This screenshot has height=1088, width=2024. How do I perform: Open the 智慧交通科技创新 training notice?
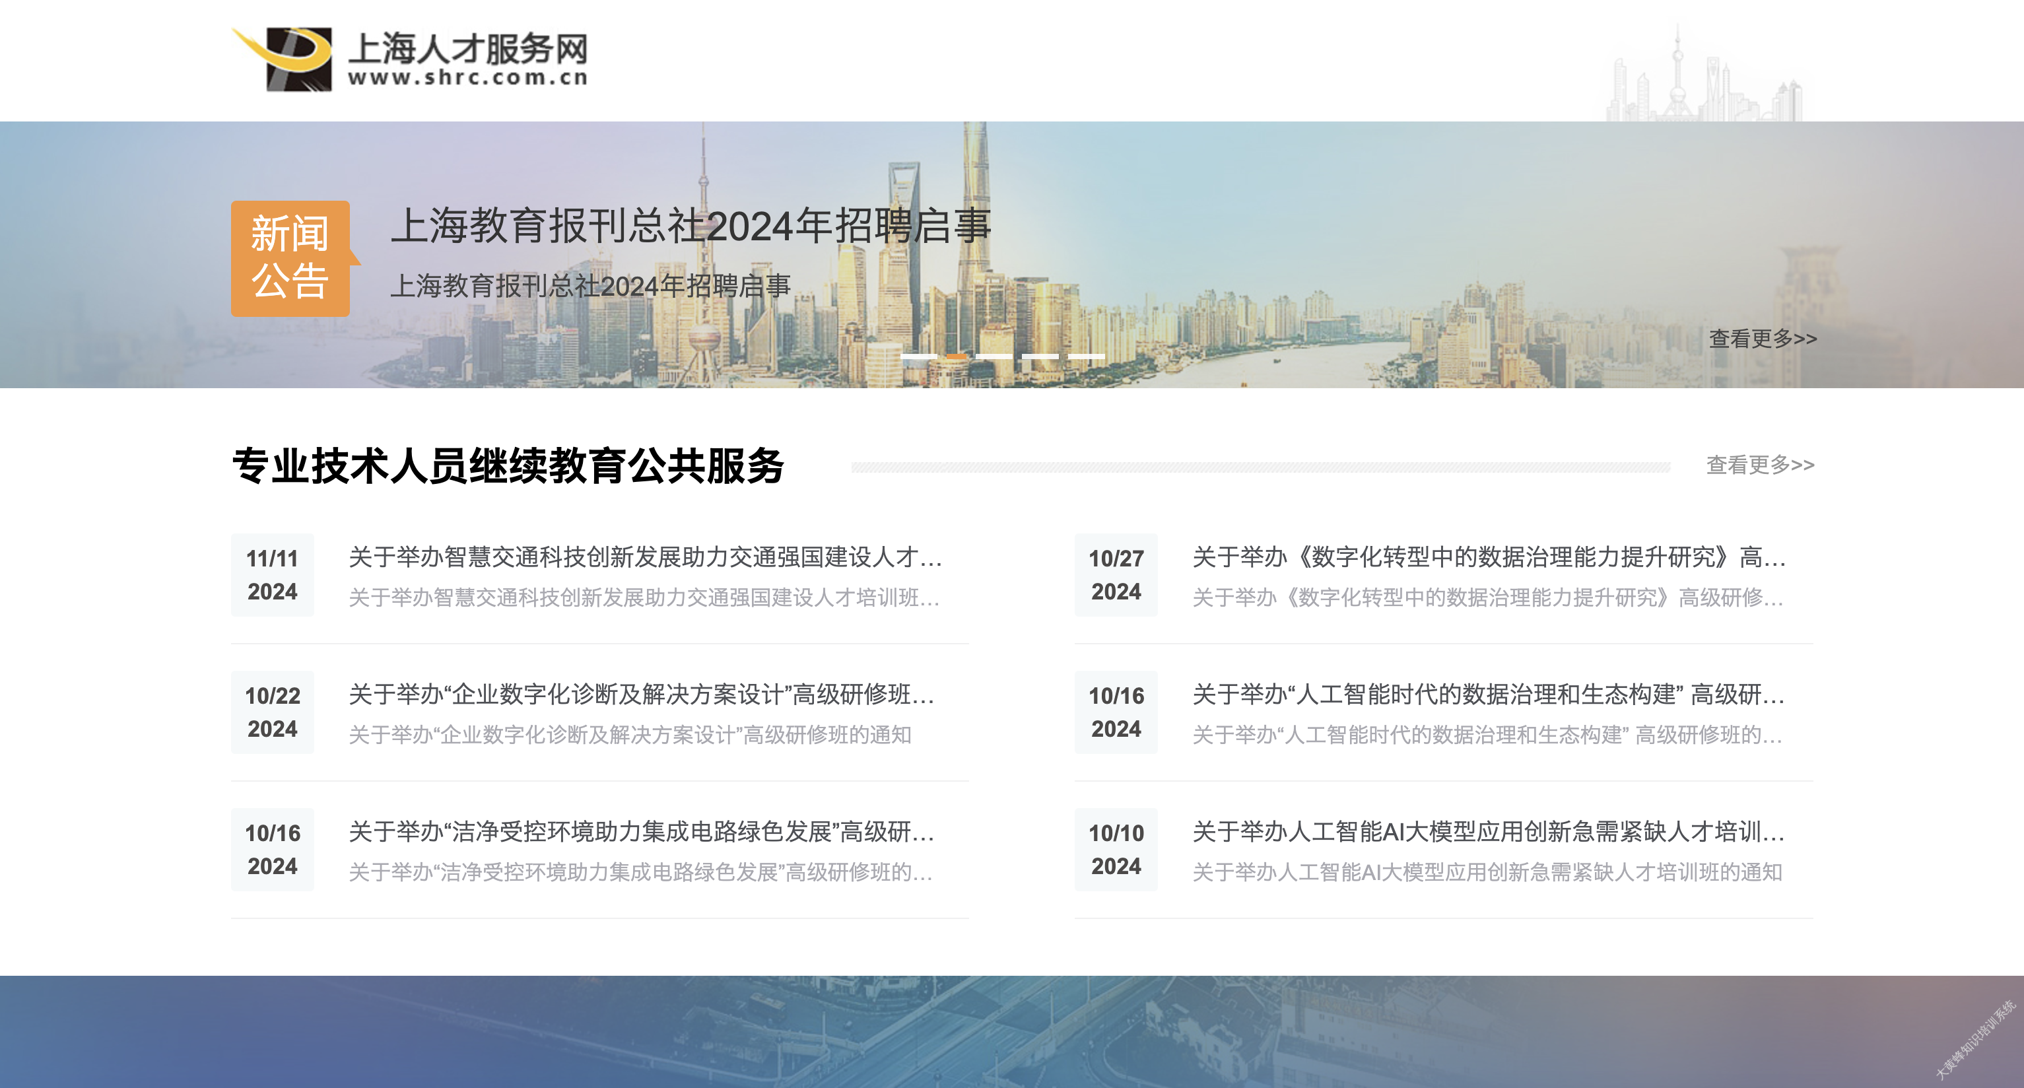(x=644, y=557)
